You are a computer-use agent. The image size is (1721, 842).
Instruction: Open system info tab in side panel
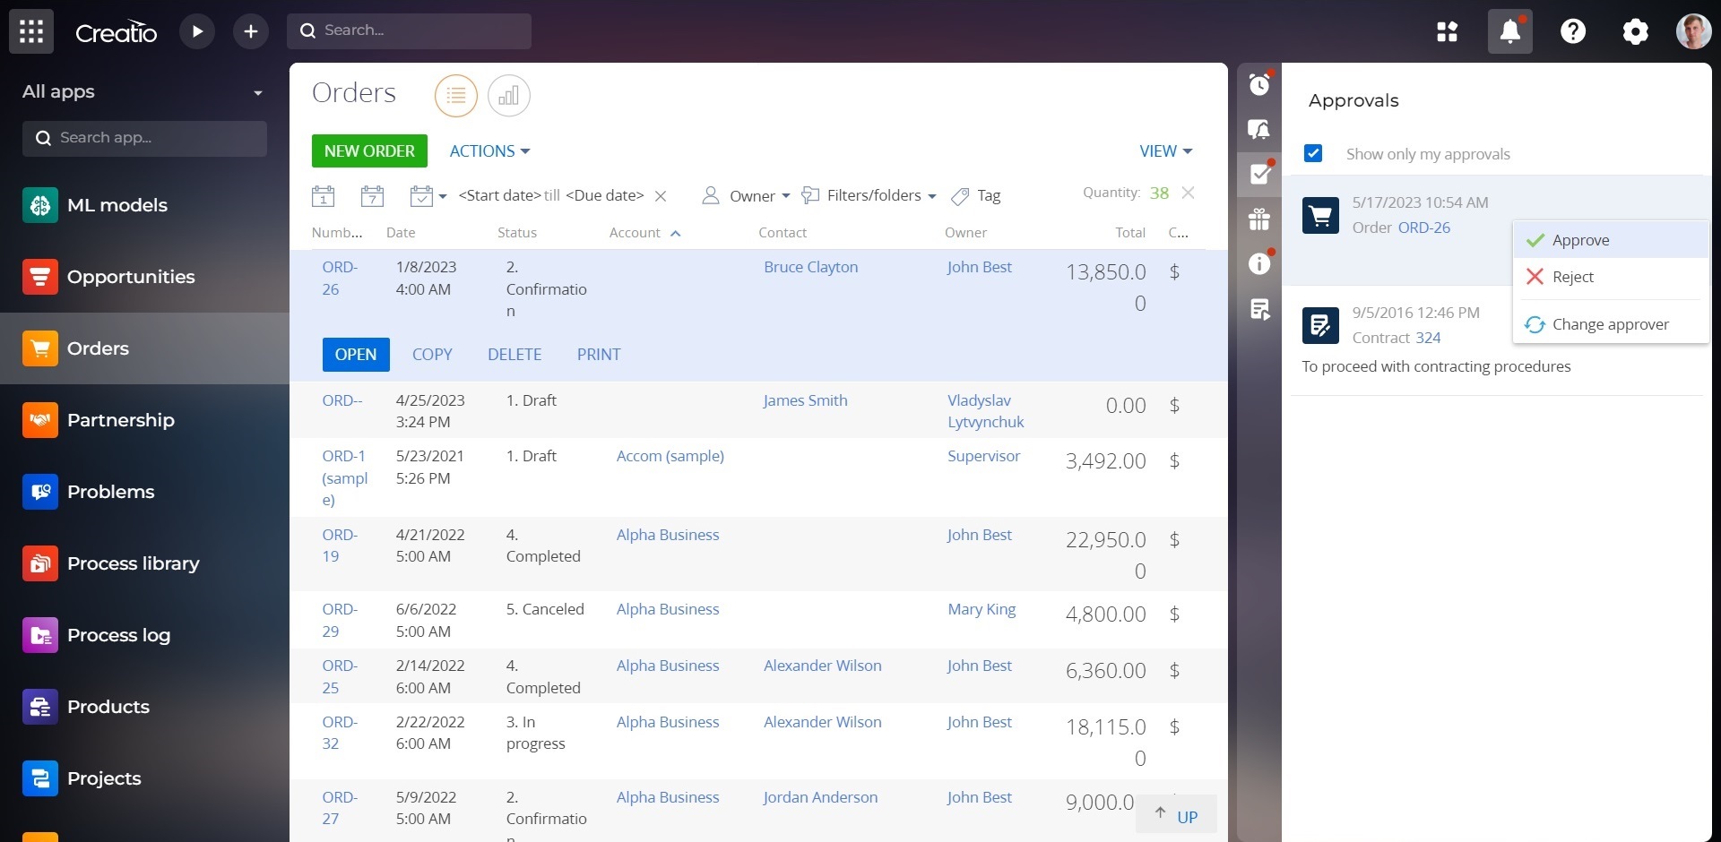coord(1259,263)
